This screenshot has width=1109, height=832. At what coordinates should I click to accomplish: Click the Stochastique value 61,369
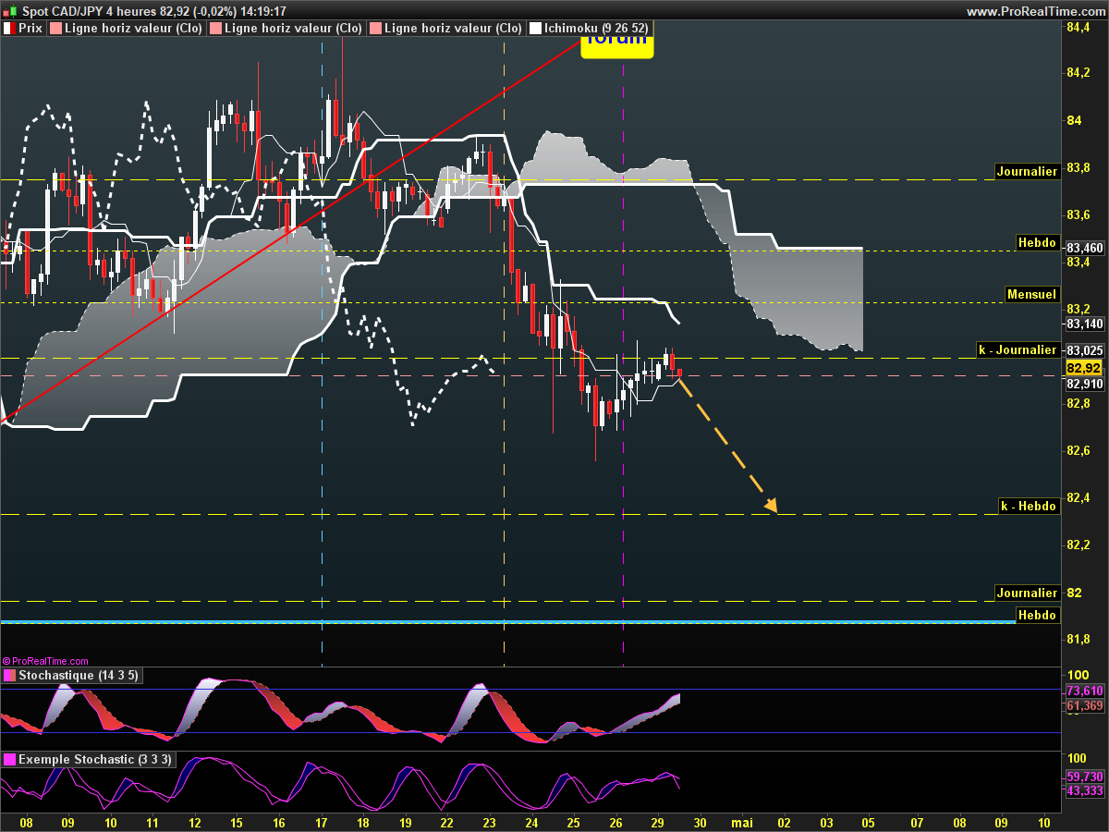tap(1085, 705)
